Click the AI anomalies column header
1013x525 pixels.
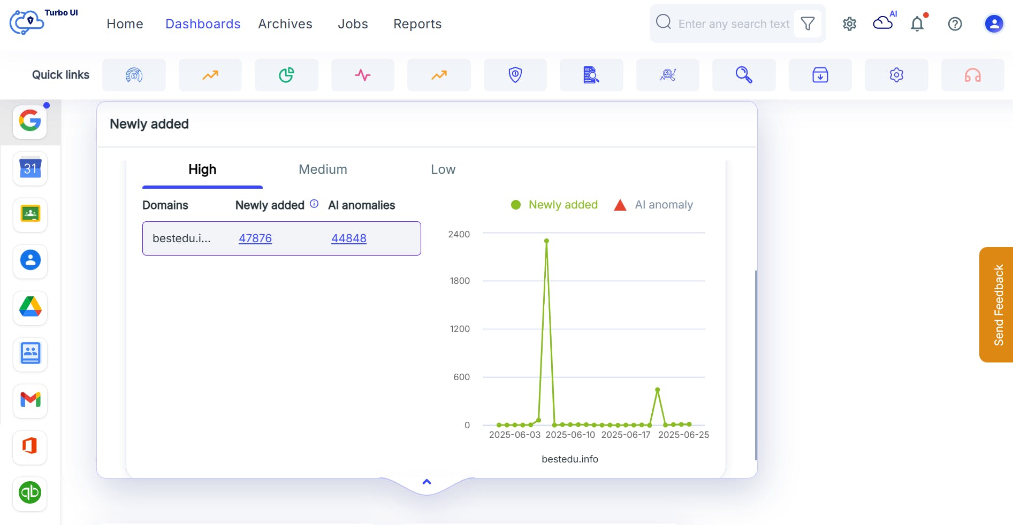(x=362, y=205)
